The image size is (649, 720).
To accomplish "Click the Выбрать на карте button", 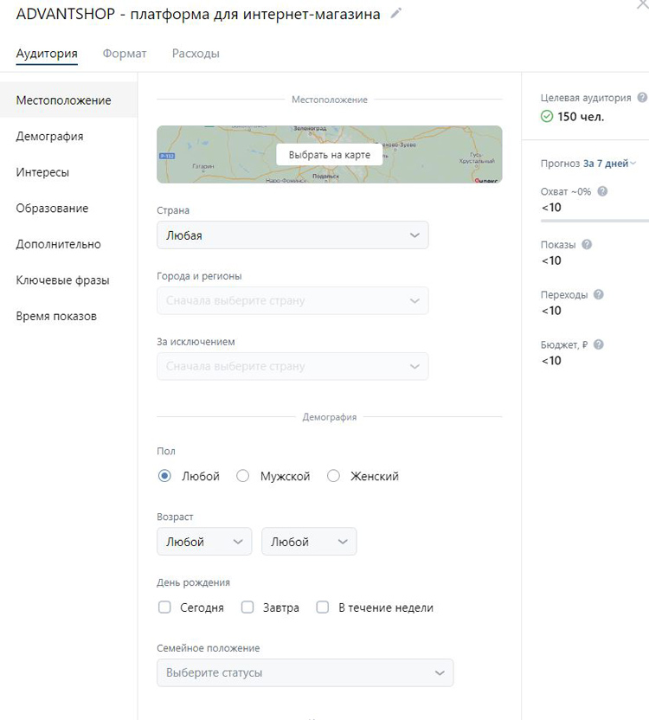I will click(330, 155).
